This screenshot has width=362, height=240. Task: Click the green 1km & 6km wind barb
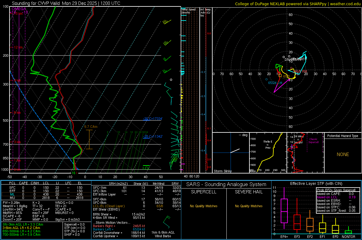tap(166, 222)
